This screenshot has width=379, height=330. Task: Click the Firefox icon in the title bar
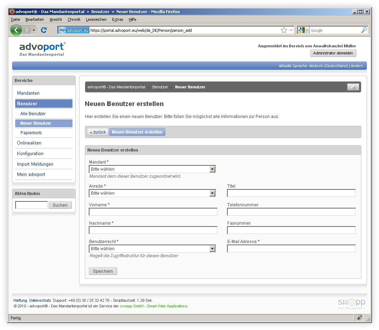(12, 11)
